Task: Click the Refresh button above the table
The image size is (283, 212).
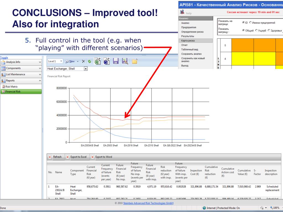Action: pyautogui.click(x=57, y=157)
